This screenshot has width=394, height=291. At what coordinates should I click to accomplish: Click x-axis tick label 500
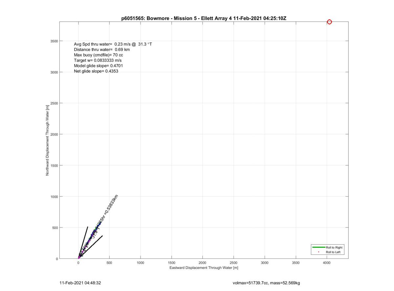(109, 263)
